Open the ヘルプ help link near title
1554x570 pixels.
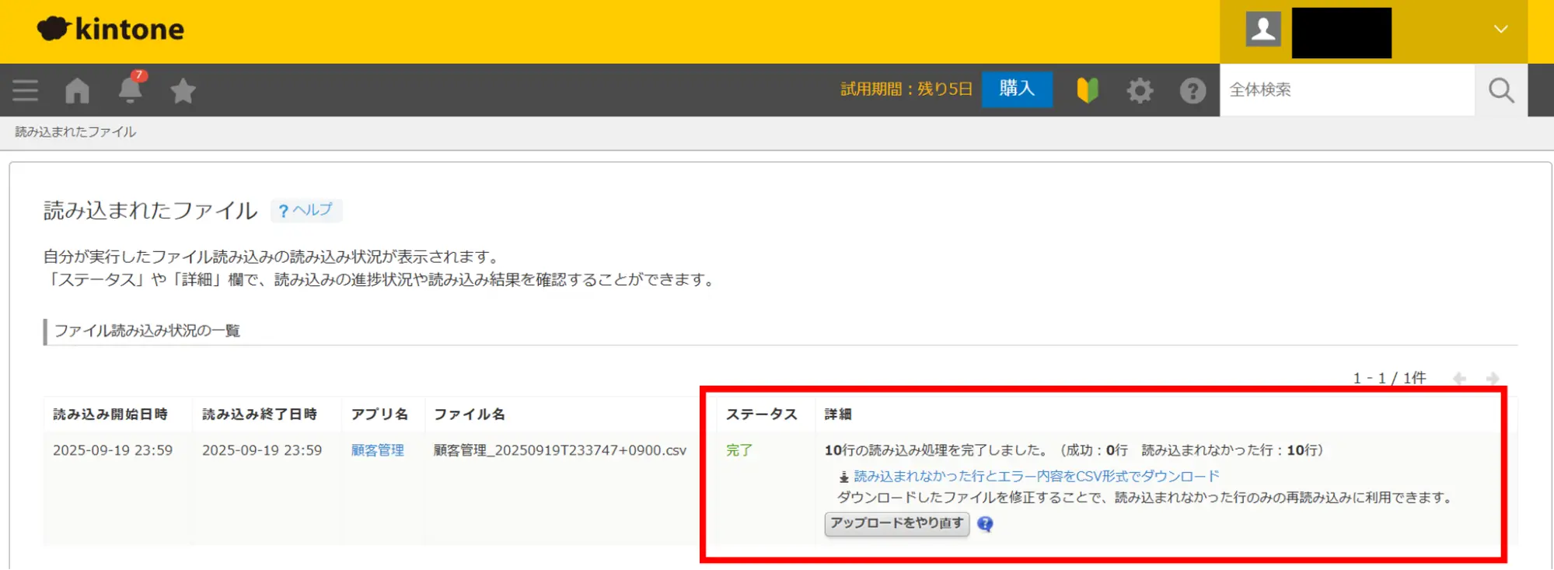pyautogui.click(x=306, y=210)
